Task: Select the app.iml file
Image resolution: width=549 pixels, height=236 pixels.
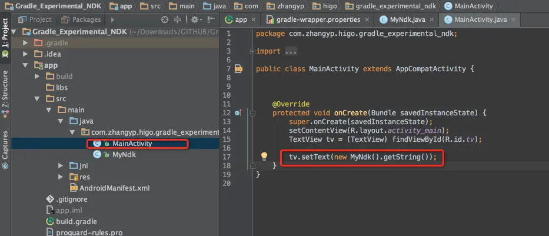Action: pos(69,211)
